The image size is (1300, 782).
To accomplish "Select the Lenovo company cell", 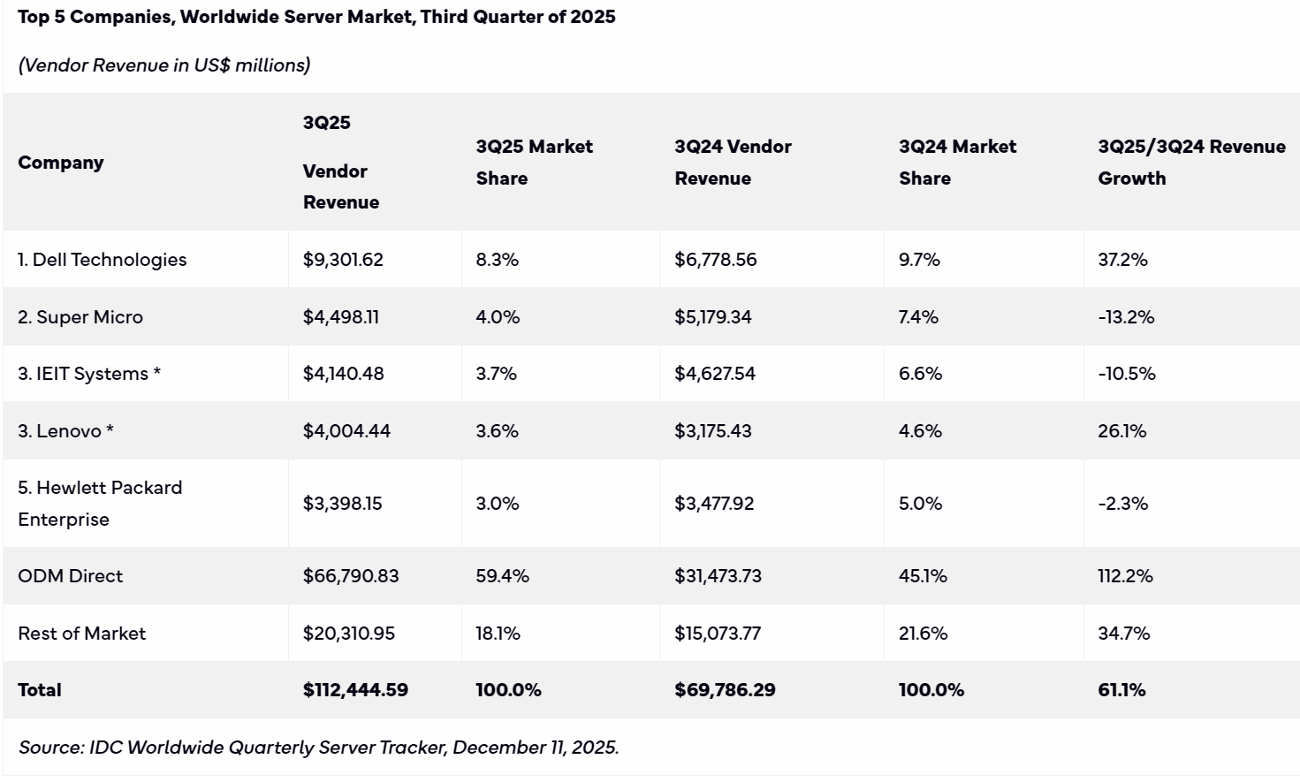I will pyautogui.click(x=66, y=431).
